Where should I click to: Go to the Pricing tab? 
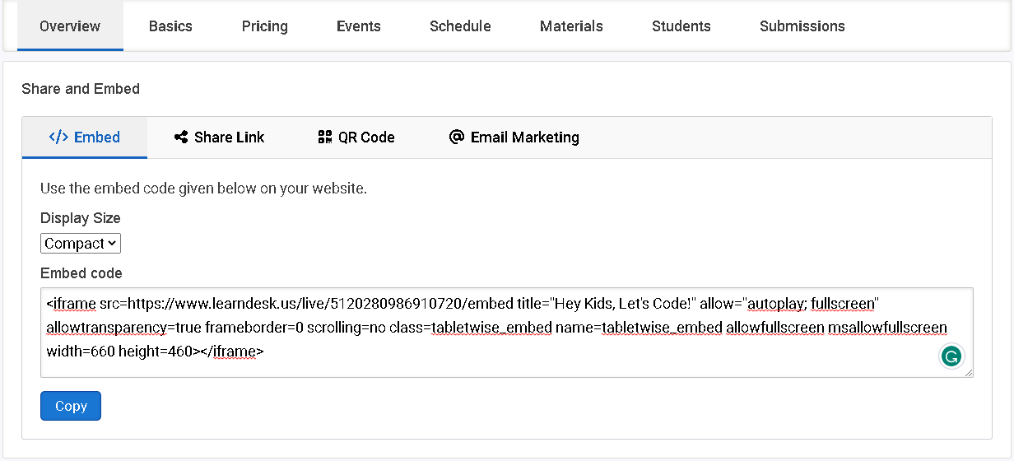[265, 26]
